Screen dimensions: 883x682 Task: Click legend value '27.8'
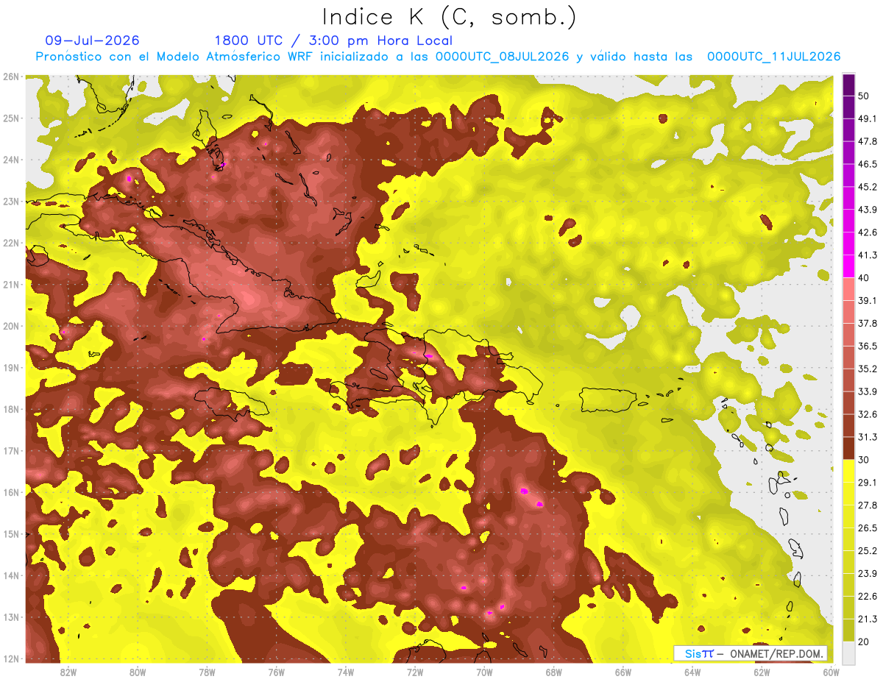pyautogui.click(x=868, y=505)
